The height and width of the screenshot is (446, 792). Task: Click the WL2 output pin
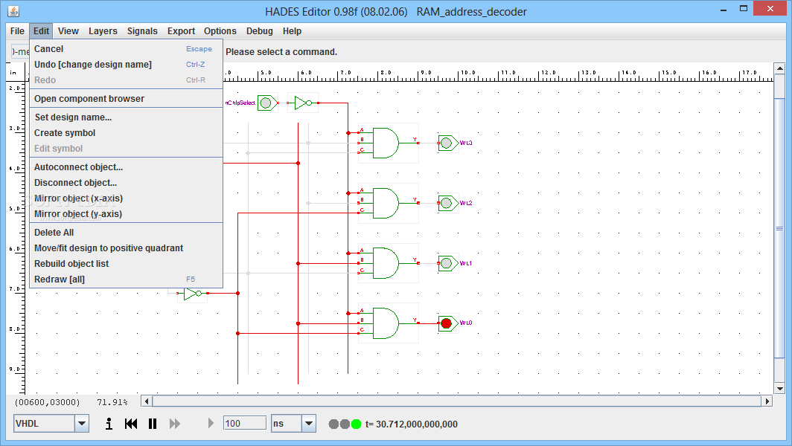[447, 204]
